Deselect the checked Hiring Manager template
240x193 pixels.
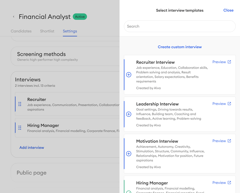[129, 192]
